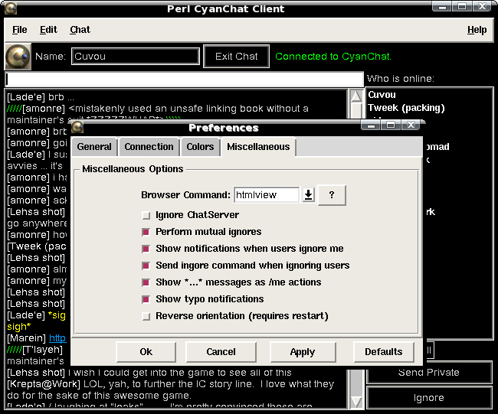Click the Connected to CyanChat status text
The image size is (498, 414).
click(x=333, y=57)
